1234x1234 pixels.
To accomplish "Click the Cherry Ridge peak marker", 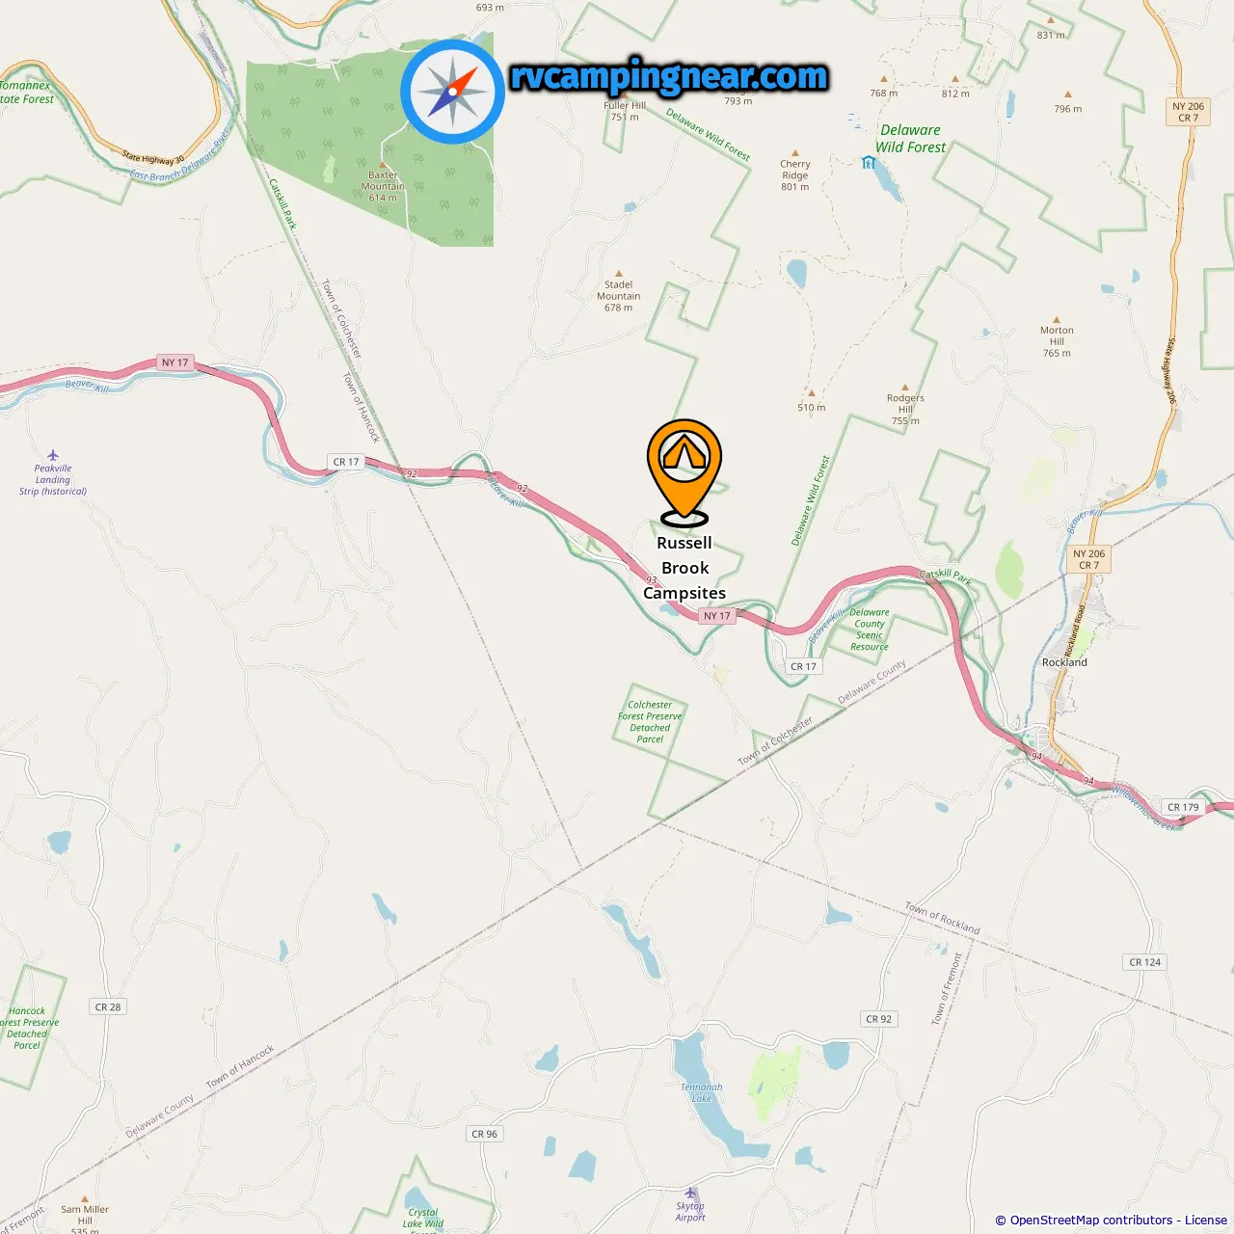I will (795, 152).
